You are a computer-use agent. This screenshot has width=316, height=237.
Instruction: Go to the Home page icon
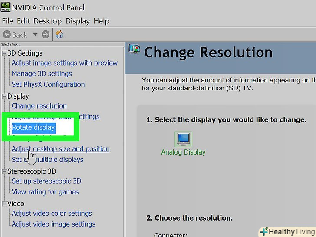pos(59,34)
